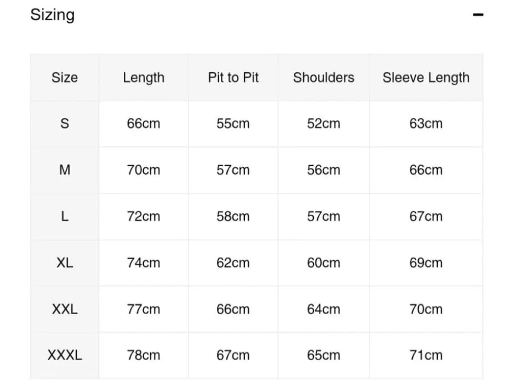Click the Sizing section heading

click(52, 15)
